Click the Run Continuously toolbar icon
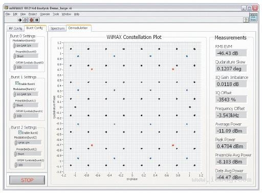This screenshot has width=262, height=193. [25, 20]
